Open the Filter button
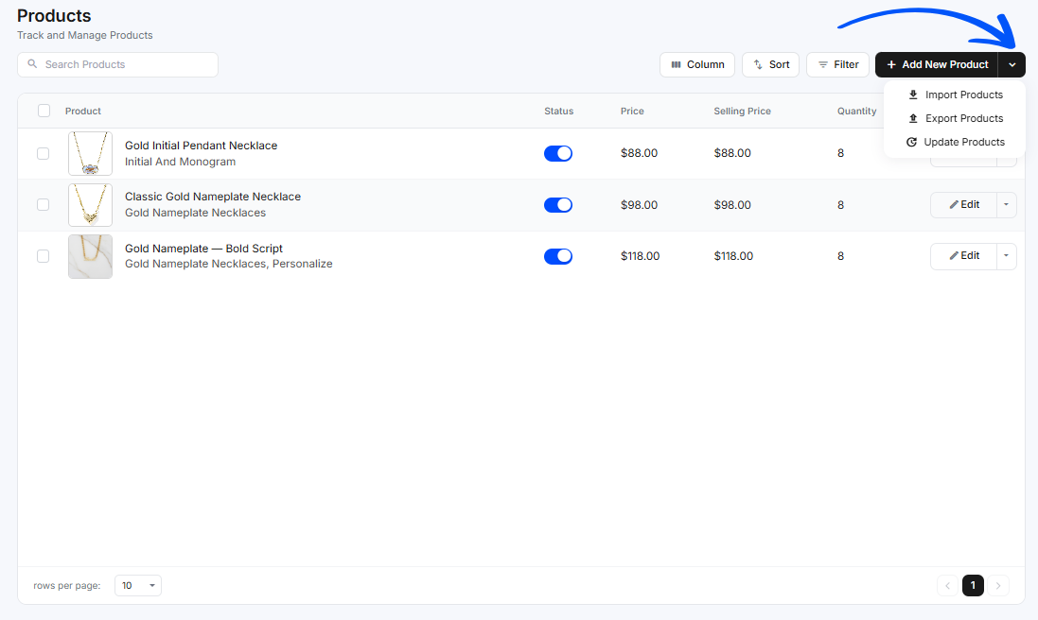This screenshot has width=1038, height=620. click(837, 65)
